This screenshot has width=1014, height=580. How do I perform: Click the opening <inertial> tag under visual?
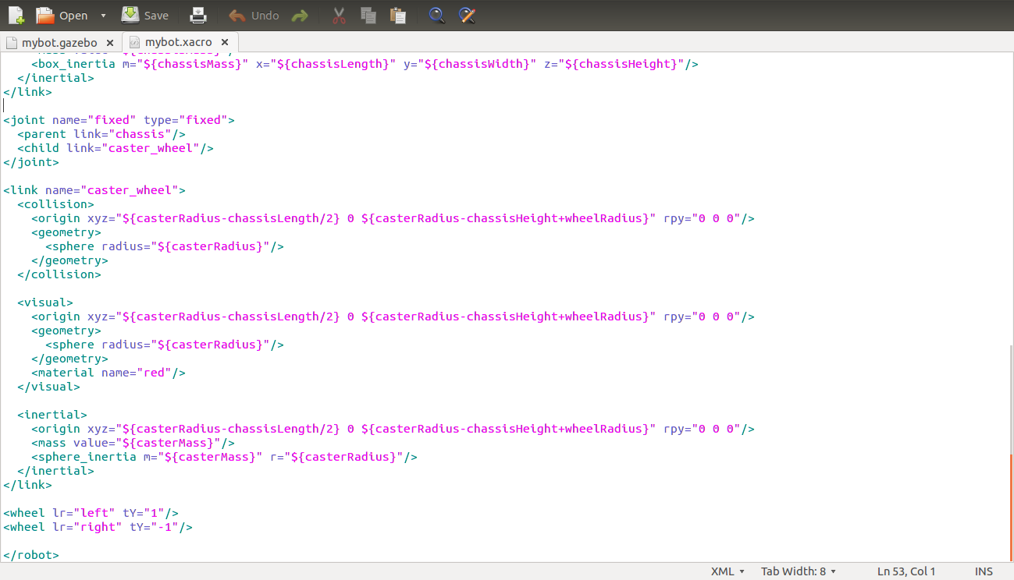52,415
